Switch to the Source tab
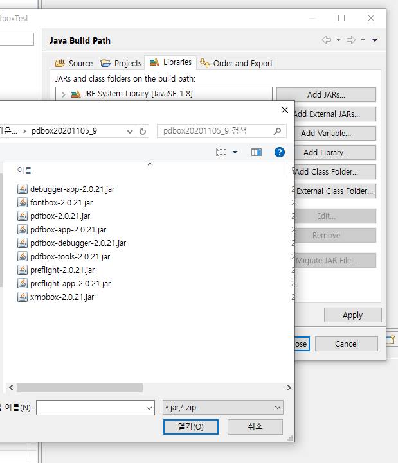 pos(74,63)
